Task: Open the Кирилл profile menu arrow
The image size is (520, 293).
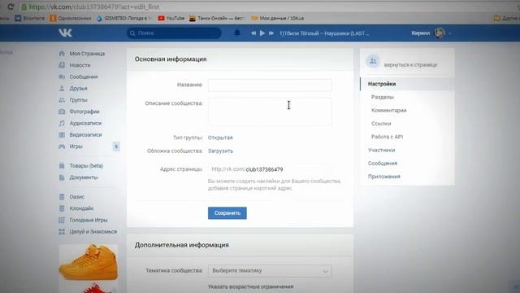Action: click(449, 33)
